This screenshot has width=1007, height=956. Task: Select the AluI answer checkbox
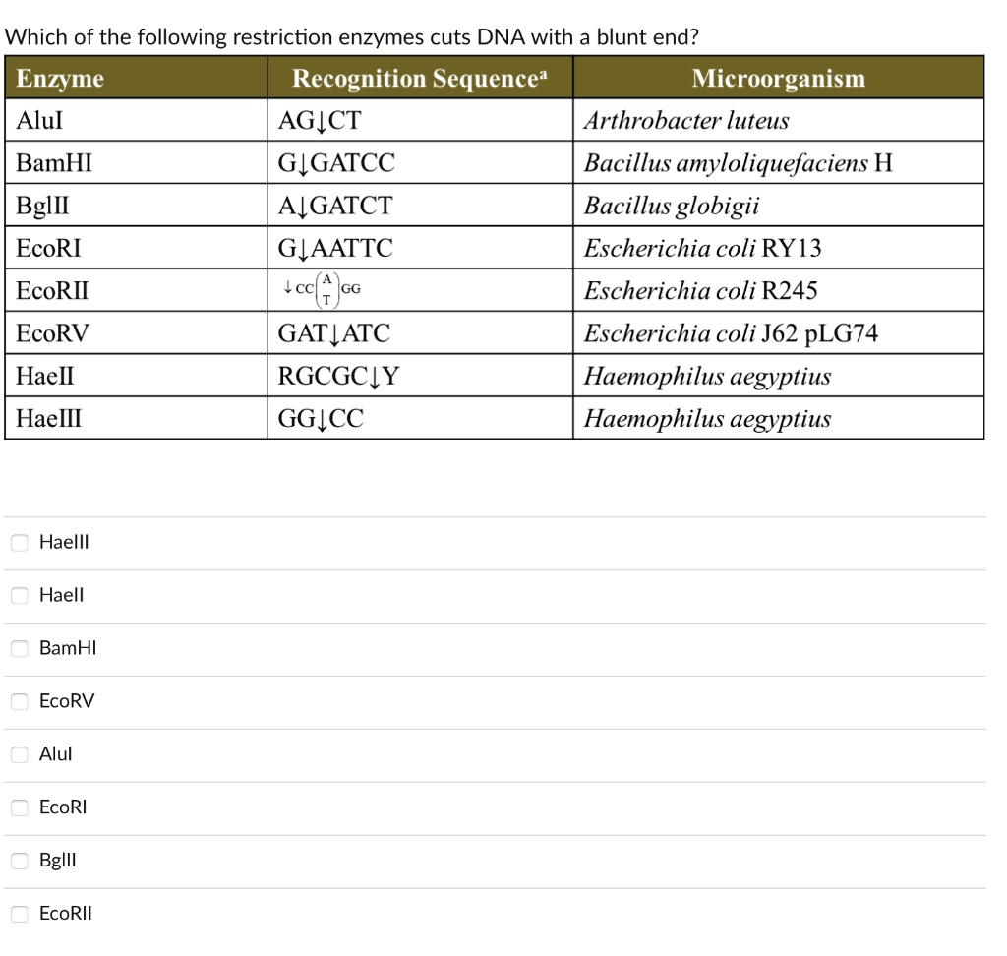(x=18, y=754)
